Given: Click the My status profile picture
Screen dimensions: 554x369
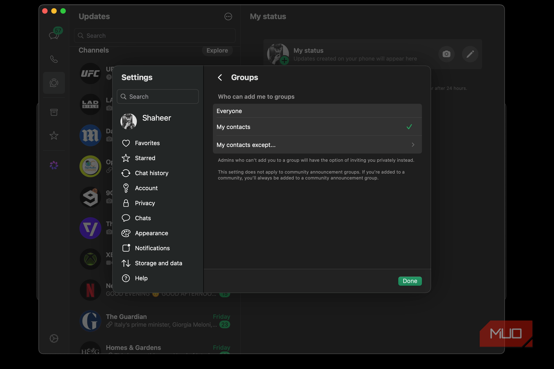Looking at the screenshot, I should click(x=278, y=54).
